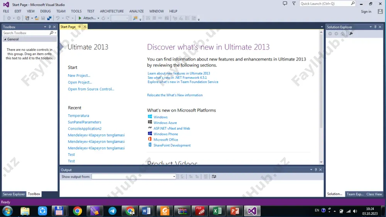Open the Solution Explorer window position dropdown
The height and width of the screenshot is (217, 386).
click(x=371, y=27)
